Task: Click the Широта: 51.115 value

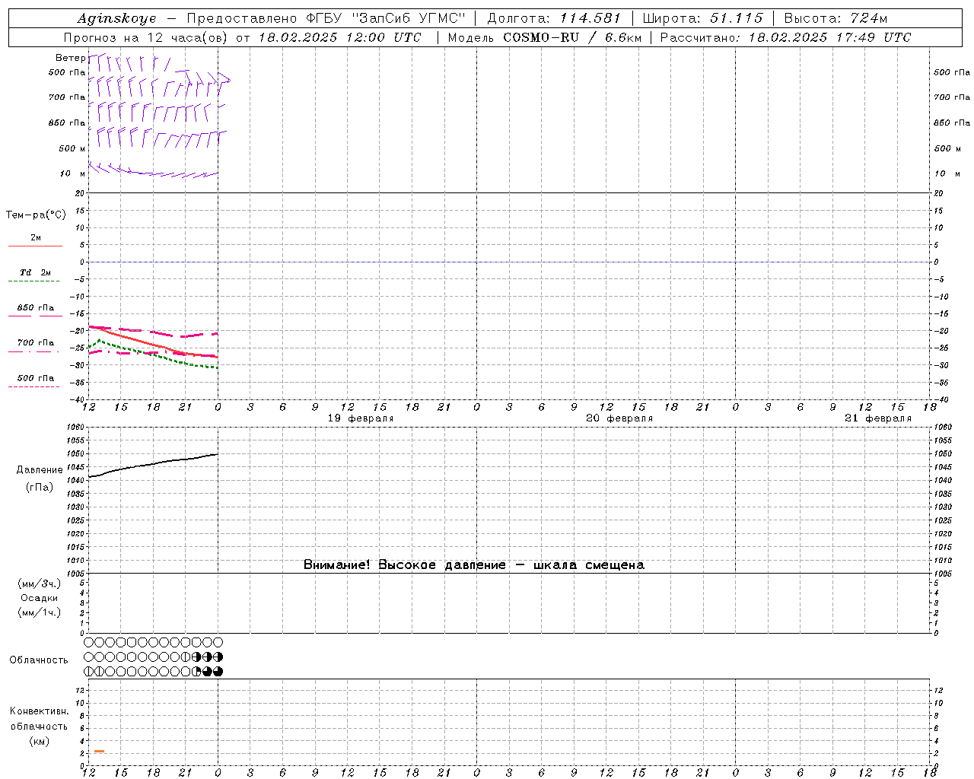Action: click(702, 18)
